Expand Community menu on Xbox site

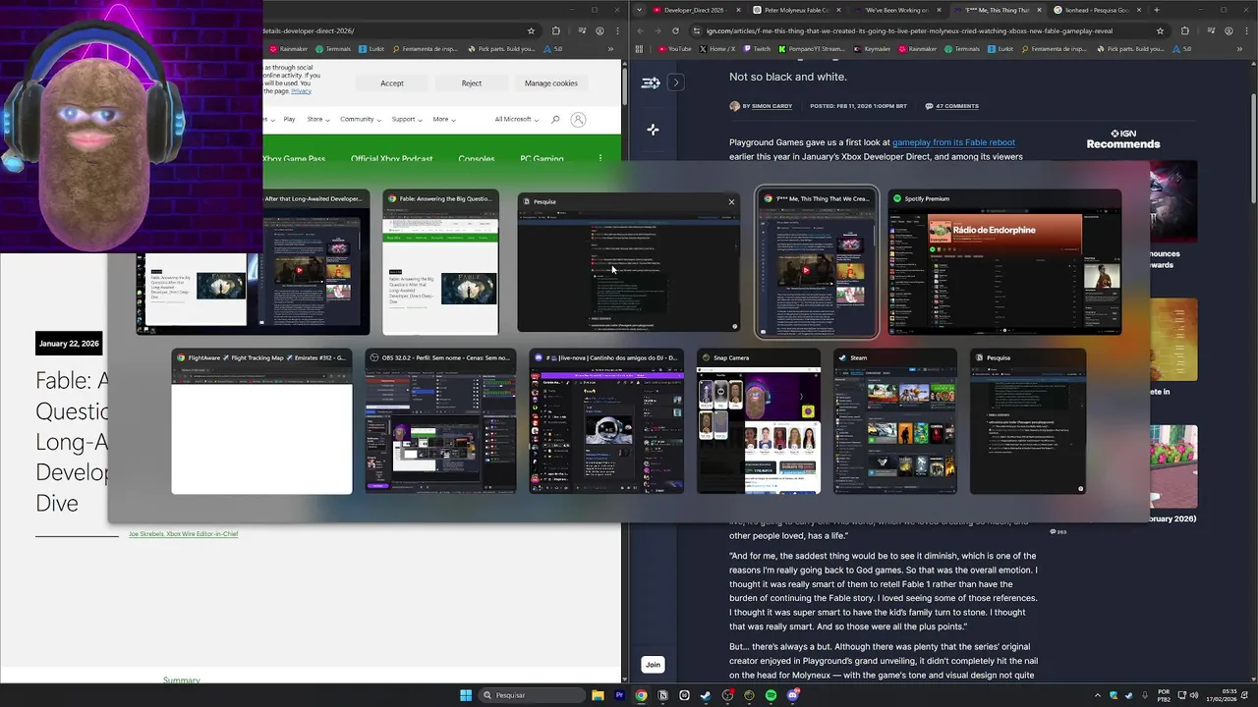pos(360,119)
